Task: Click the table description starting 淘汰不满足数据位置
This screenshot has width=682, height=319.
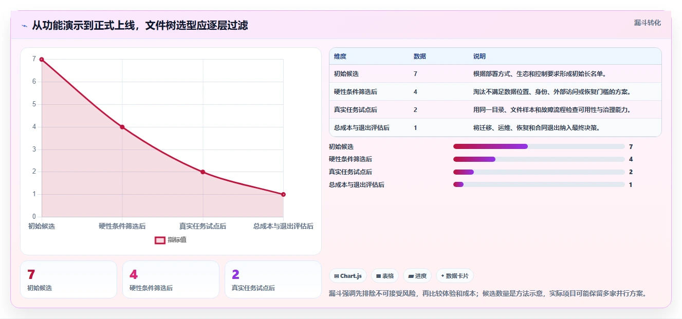Action: (552, 92)
